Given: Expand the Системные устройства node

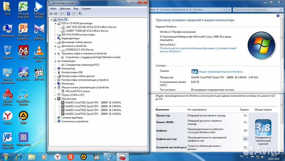Looking at the screenshot, I should (x=55, y=121).
